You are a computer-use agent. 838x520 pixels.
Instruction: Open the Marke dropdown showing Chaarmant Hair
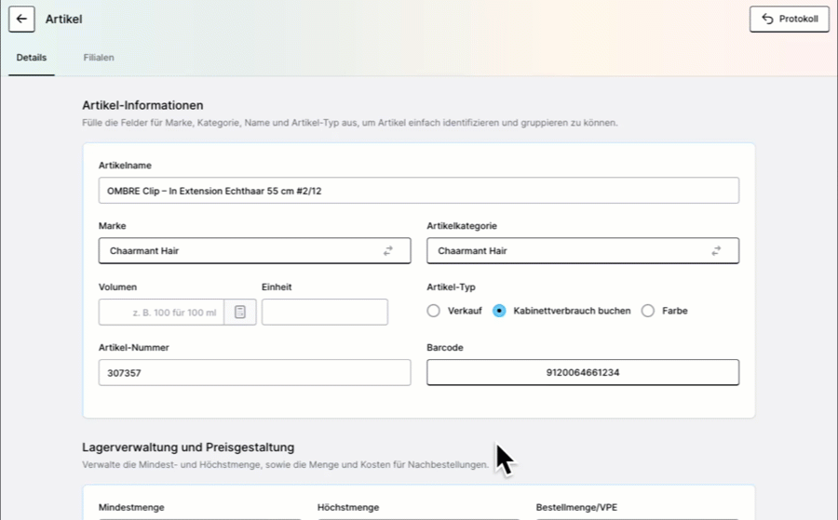[242, 251]
